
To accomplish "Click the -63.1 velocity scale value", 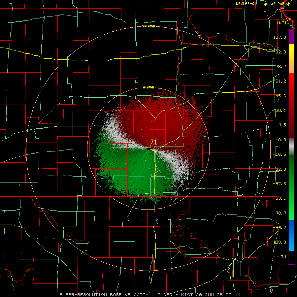I will [280, 198].
